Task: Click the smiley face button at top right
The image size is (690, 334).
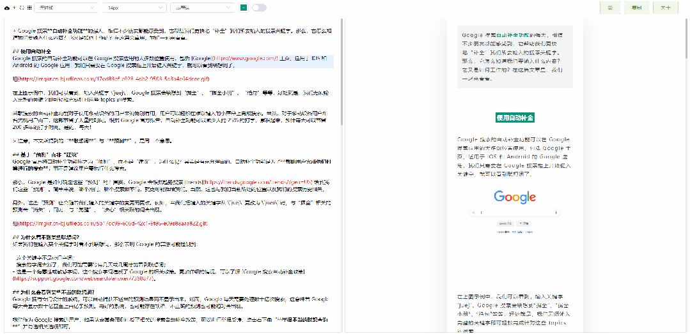Action: tap(610, 8)
